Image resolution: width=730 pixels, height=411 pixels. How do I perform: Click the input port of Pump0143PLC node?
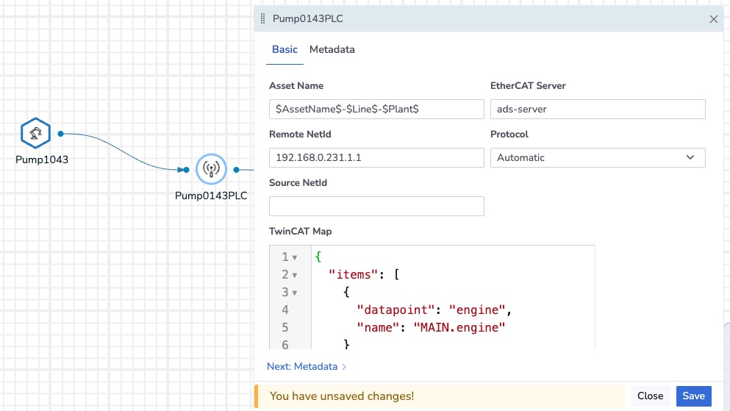(x=186, y=170)
